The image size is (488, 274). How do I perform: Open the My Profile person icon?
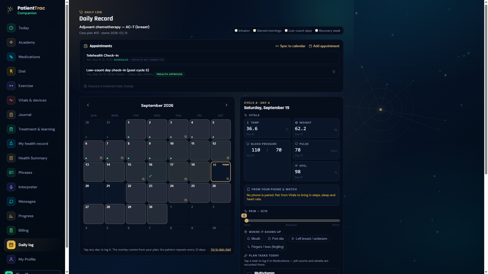11,259
